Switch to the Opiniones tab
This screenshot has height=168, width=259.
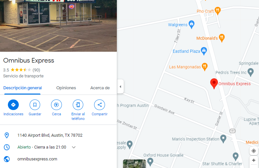(66, 88)
